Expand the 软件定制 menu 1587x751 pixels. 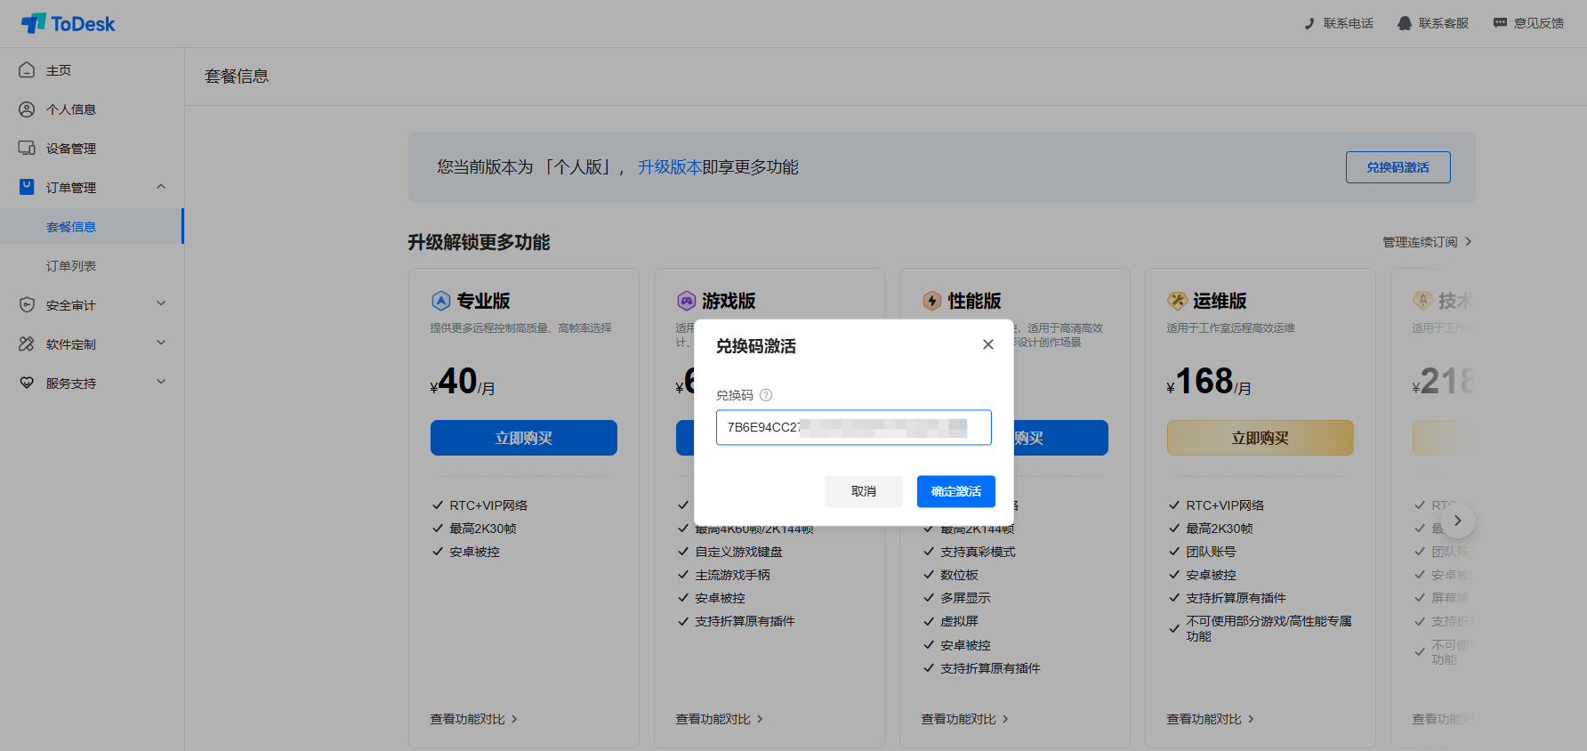(161, 343)
